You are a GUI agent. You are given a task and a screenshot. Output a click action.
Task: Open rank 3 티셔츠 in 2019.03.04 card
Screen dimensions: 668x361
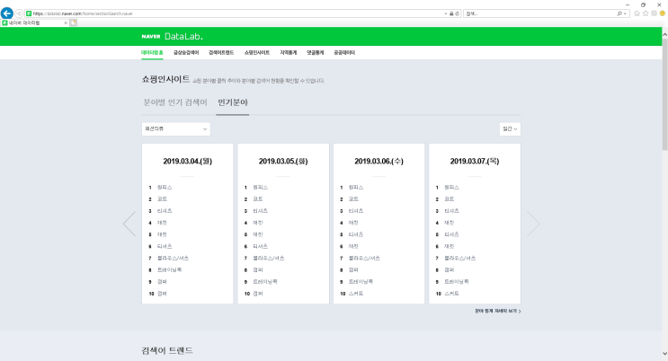coord(165,211)
